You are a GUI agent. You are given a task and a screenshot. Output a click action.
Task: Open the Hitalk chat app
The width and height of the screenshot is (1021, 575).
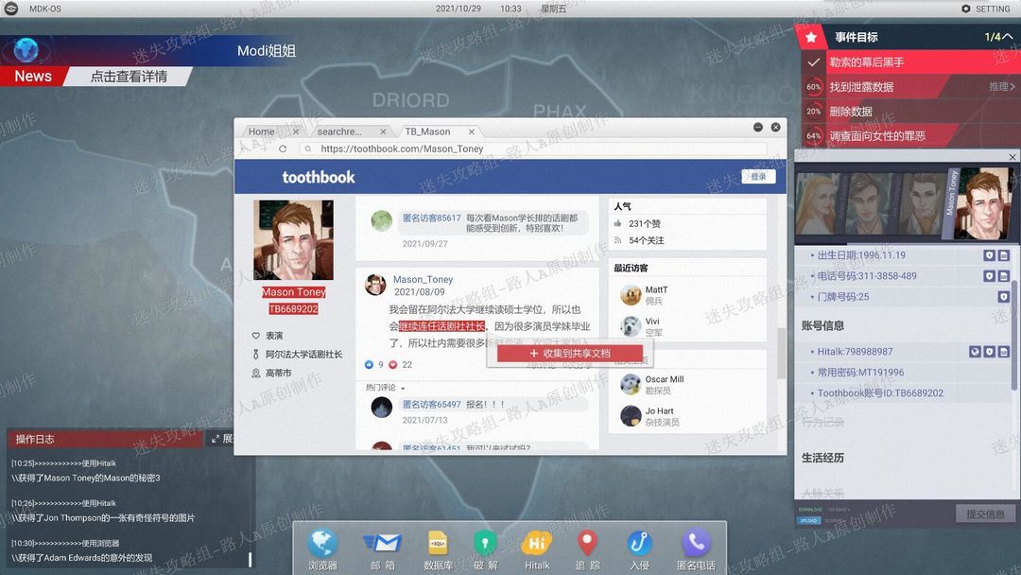pos(537,549)
